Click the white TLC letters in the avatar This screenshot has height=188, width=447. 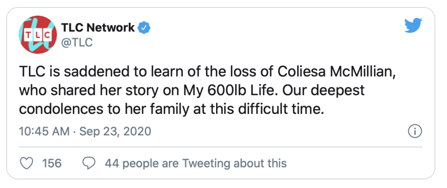coord(38,35)
